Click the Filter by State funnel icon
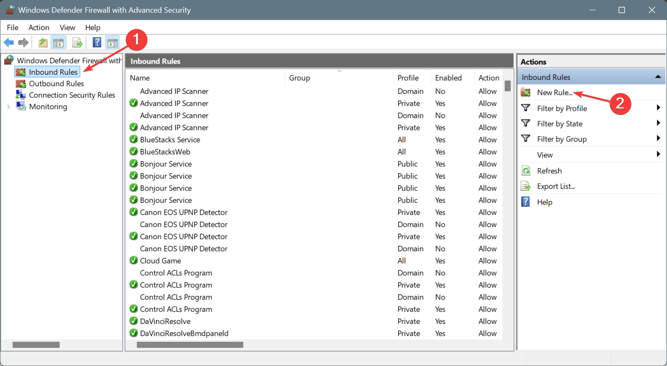The width and height of the screenshot is (667, 366). (526, 123)
